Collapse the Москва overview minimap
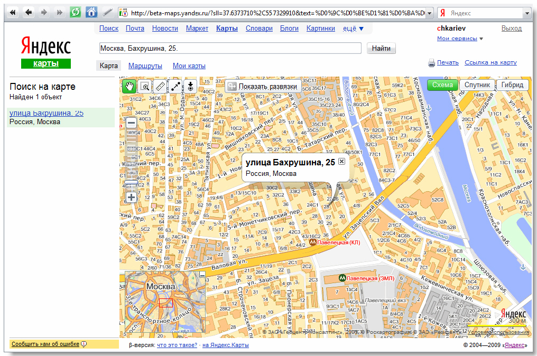 tap(202, 274)
